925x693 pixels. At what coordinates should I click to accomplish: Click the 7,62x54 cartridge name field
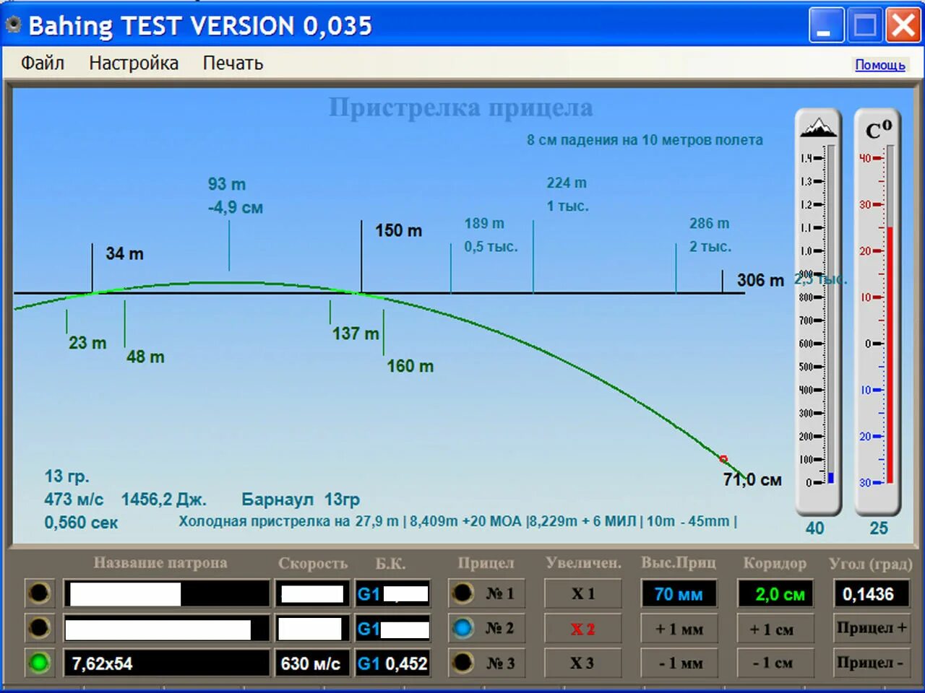pyautogui.click(x=166, y=663)
